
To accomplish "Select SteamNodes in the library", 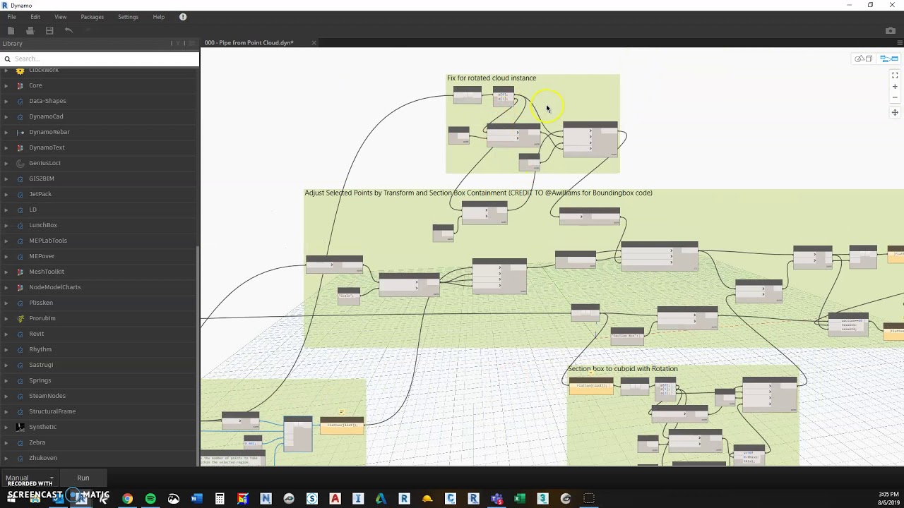I will click(x=47, y=396).
